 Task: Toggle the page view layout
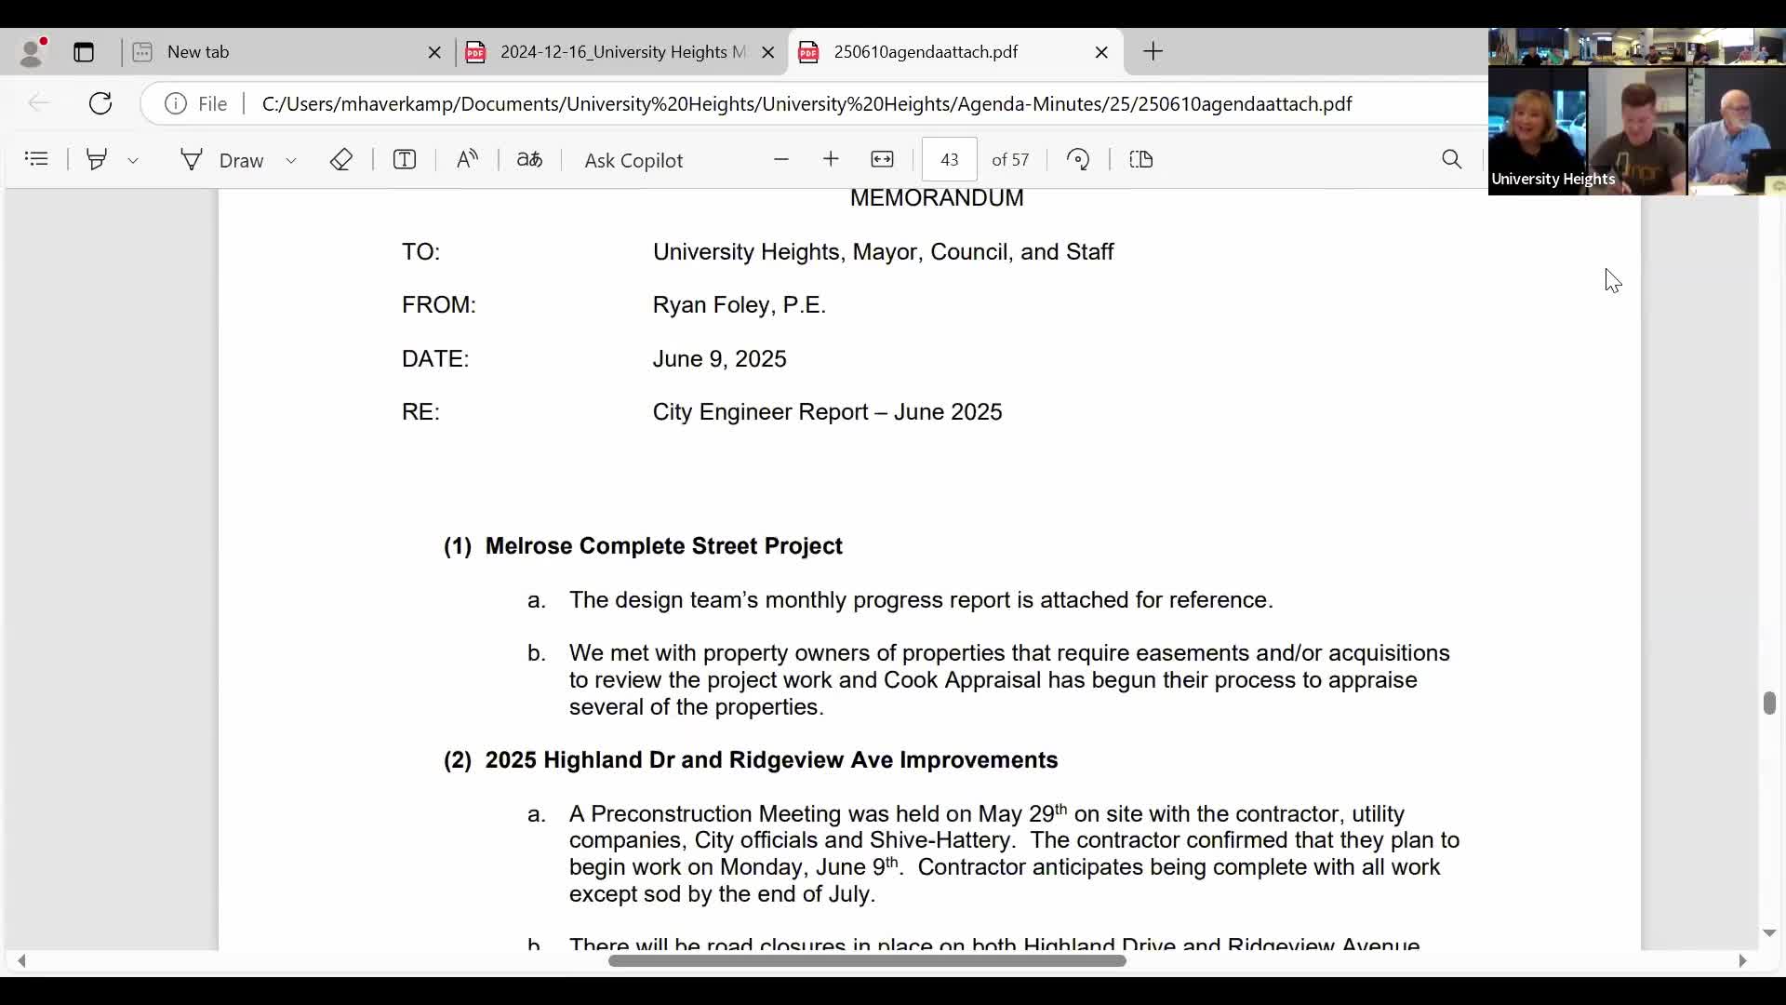click(1142, 160)
